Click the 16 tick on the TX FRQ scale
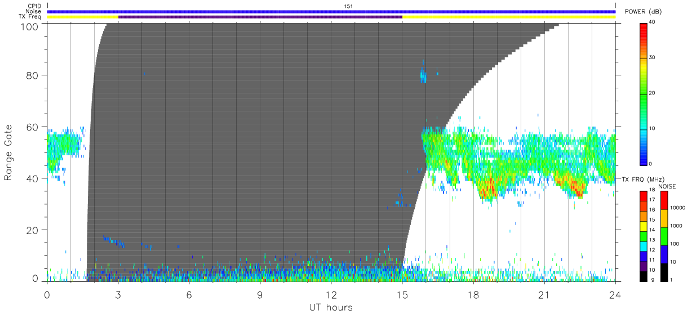Screen dimensions: 692x319 click(652, 210)
